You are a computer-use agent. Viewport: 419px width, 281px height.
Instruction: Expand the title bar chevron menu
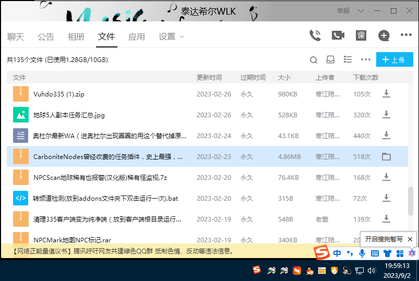361,10
